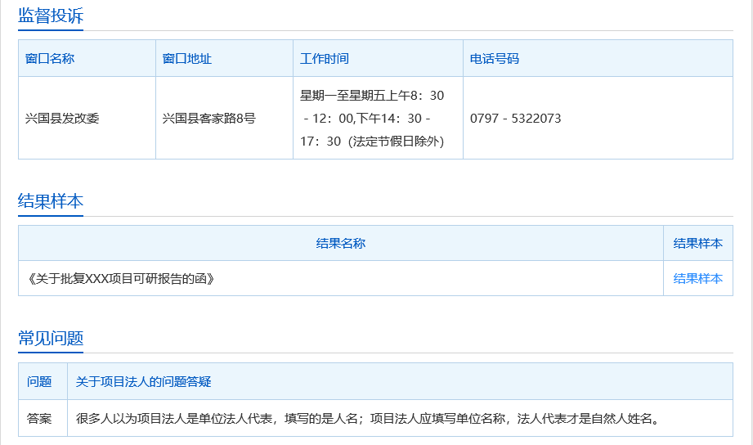
Task: Click the 窗口名称 column header
Action: point(50,59)
